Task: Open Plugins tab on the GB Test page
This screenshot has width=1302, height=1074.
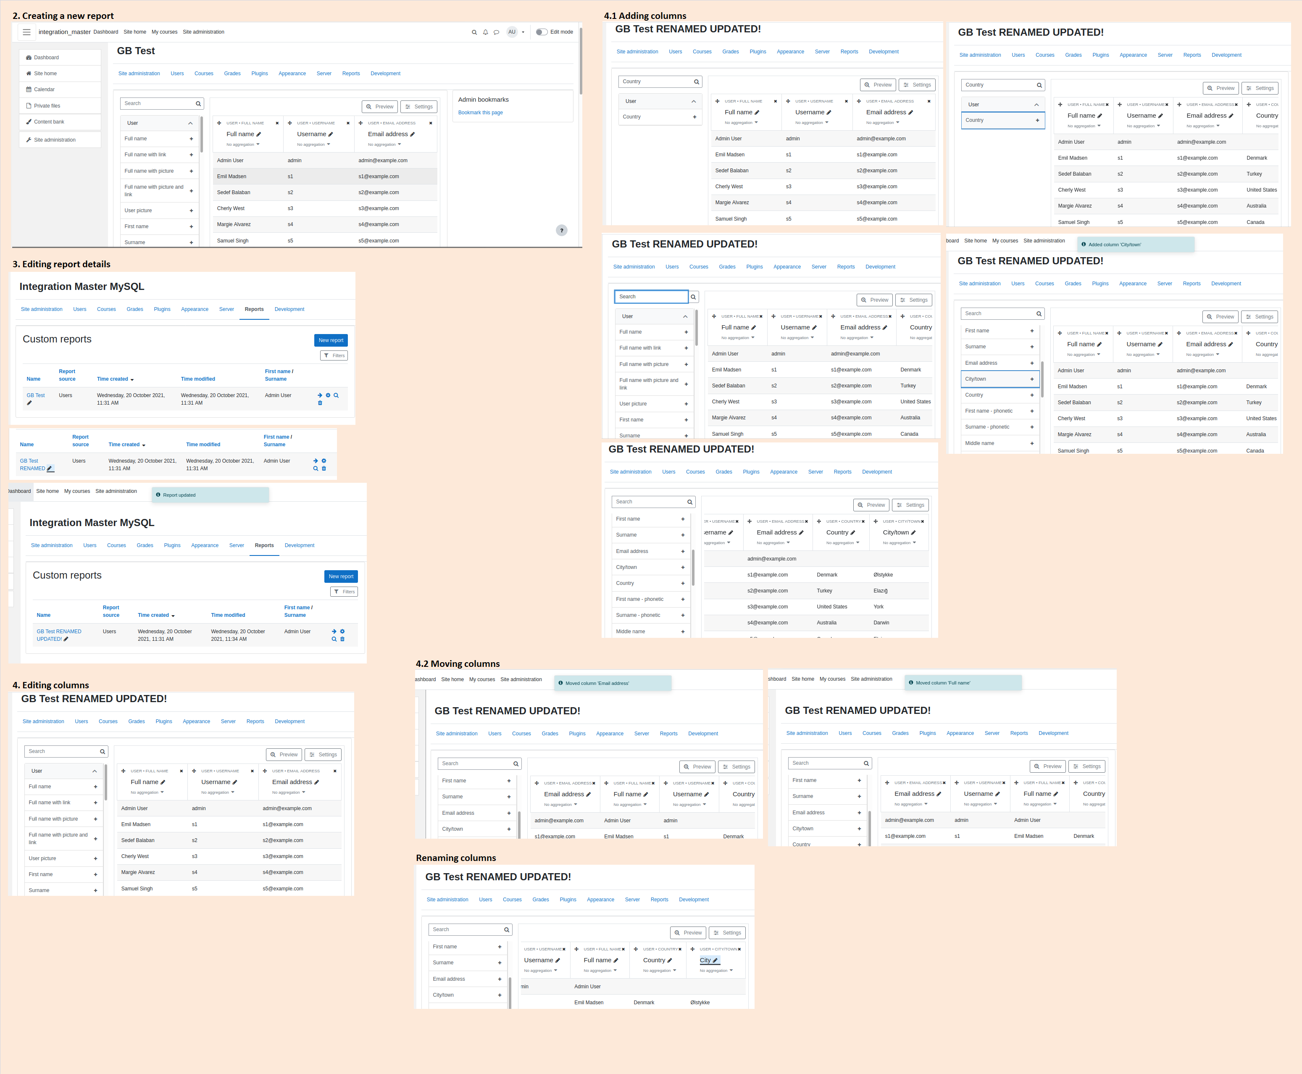Action: 260,74
